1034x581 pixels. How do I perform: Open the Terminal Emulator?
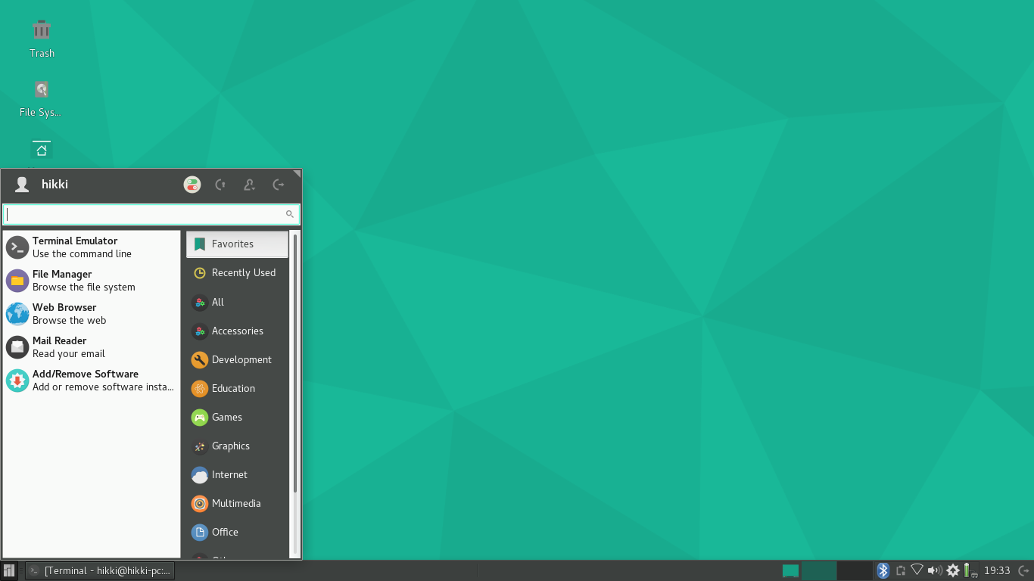(75, 247)
